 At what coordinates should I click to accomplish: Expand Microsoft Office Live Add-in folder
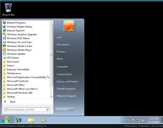[20, 89]
